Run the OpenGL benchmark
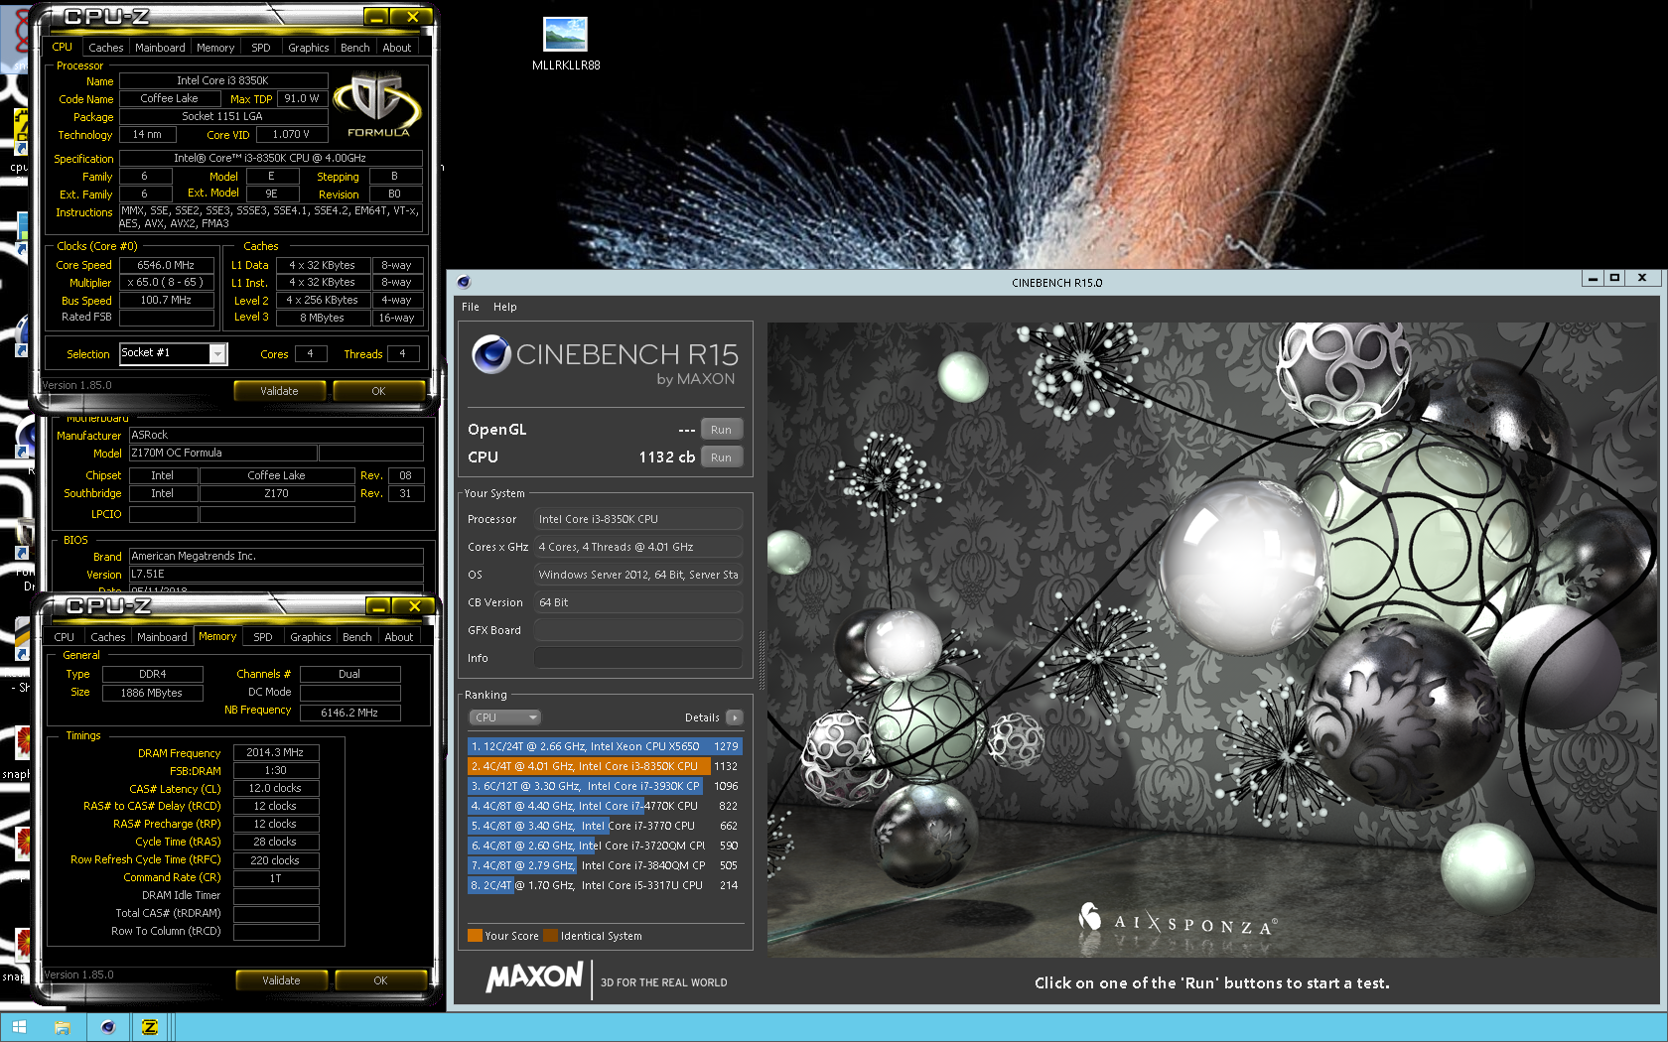This screenshot has height=1042, width=1668. click(x=721, y=430)
